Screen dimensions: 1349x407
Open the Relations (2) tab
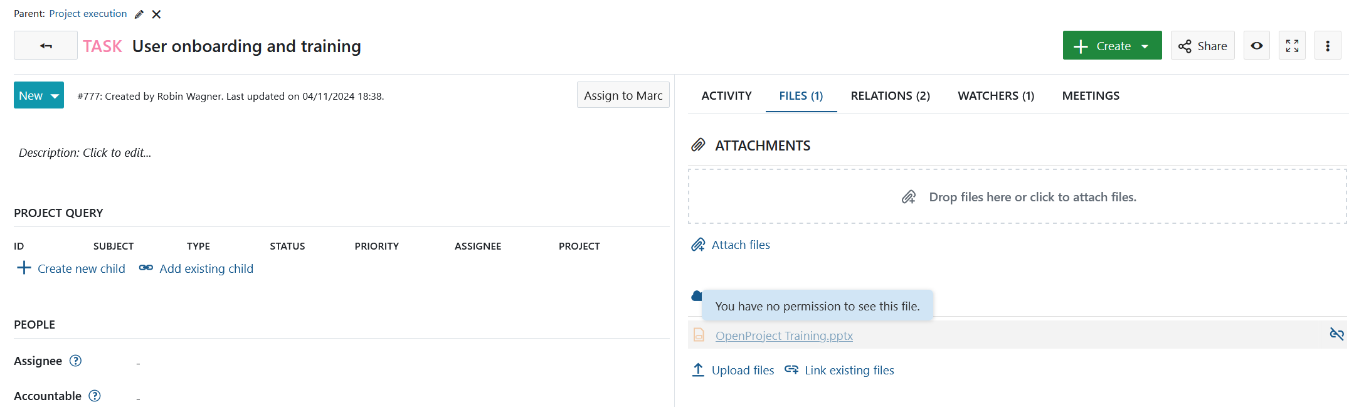click(x=890, y=96)
